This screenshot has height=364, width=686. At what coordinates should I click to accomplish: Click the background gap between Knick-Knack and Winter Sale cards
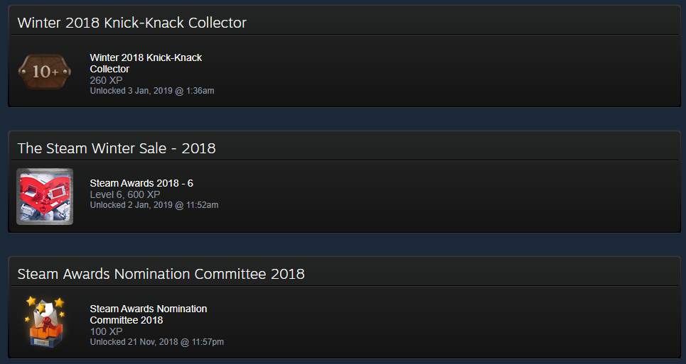(x=343, y=118)
